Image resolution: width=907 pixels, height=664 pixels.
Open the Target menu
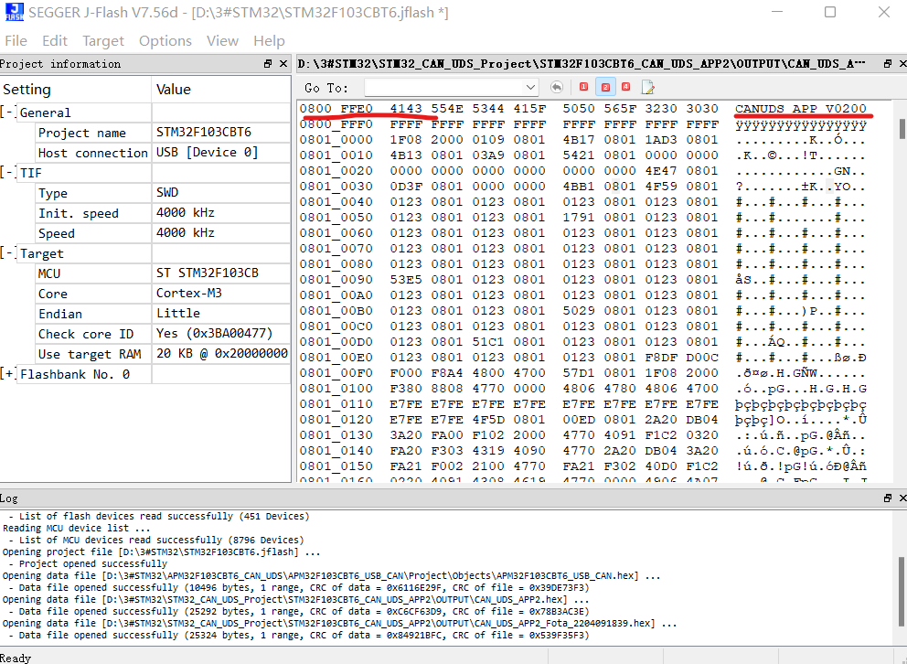pos(102,40)
